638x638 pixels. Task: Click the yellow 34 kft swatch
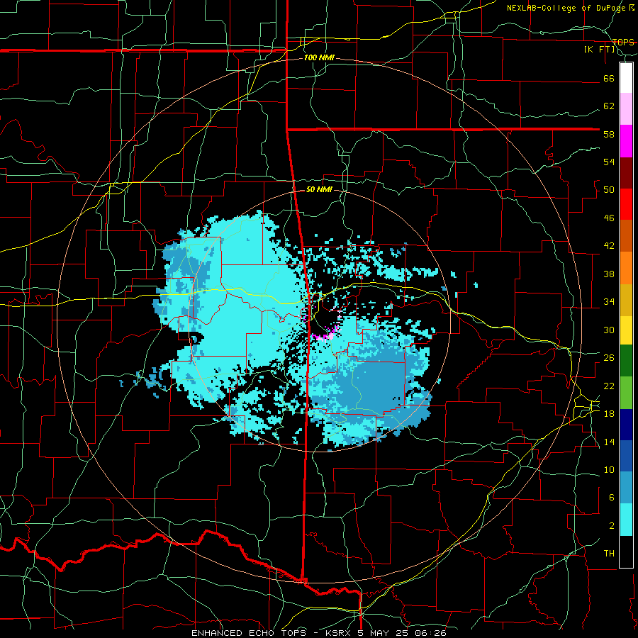(x=626, y=330)
